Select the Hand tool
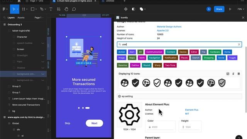Viewport: 247px width, 139px height. [x=66, y=9]
